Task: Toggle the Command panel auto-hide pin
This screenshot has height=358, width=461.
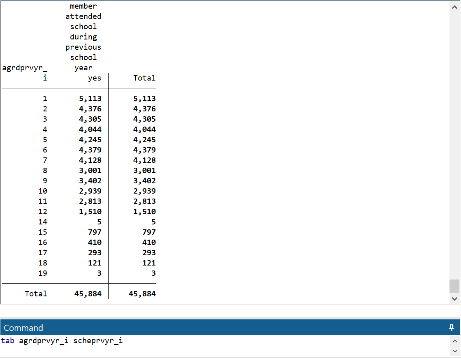Action: (452, 328)
